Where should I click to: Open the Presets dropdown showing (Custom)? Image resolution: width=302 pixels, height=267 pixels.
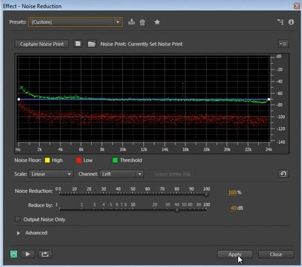click(75, 22)
